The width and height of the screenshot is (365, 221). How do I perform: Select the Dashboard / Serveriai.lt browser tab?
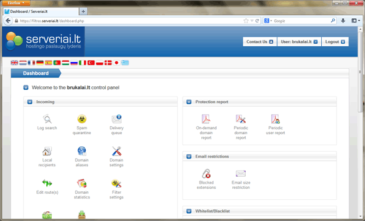41,12
